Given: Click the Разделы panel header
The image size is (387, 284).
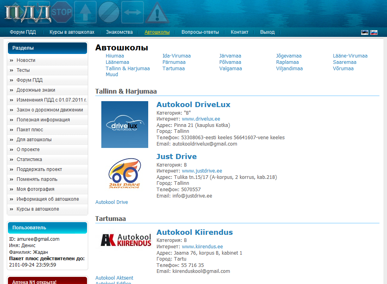Looking at the screenshot, I should [x=47, y=48].
